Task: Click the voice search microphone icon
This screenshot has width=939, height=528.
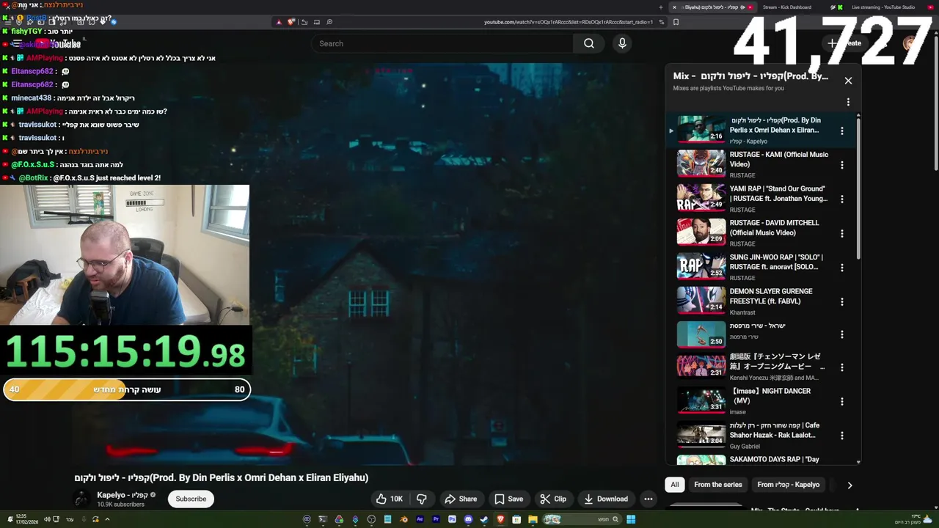Action: (622, 43)
